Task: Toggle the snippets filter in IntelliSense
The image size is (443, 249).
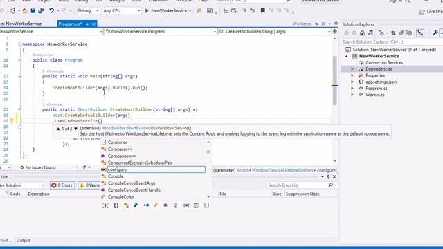Action: click(206, 205)
